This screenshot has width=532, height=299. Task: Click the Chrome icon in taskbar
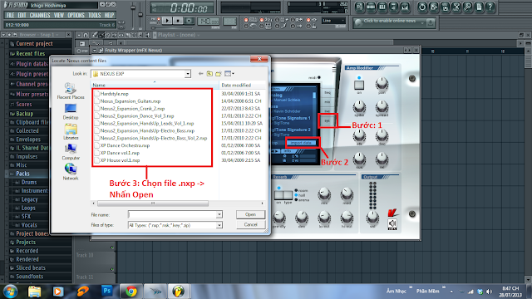coord(131,292)
